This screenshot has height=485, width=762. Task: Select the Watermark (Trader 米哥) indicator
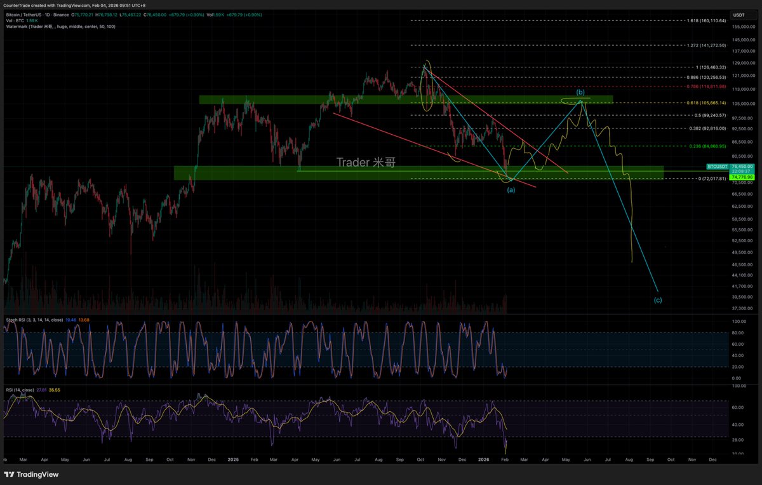[x=60, y=26]
